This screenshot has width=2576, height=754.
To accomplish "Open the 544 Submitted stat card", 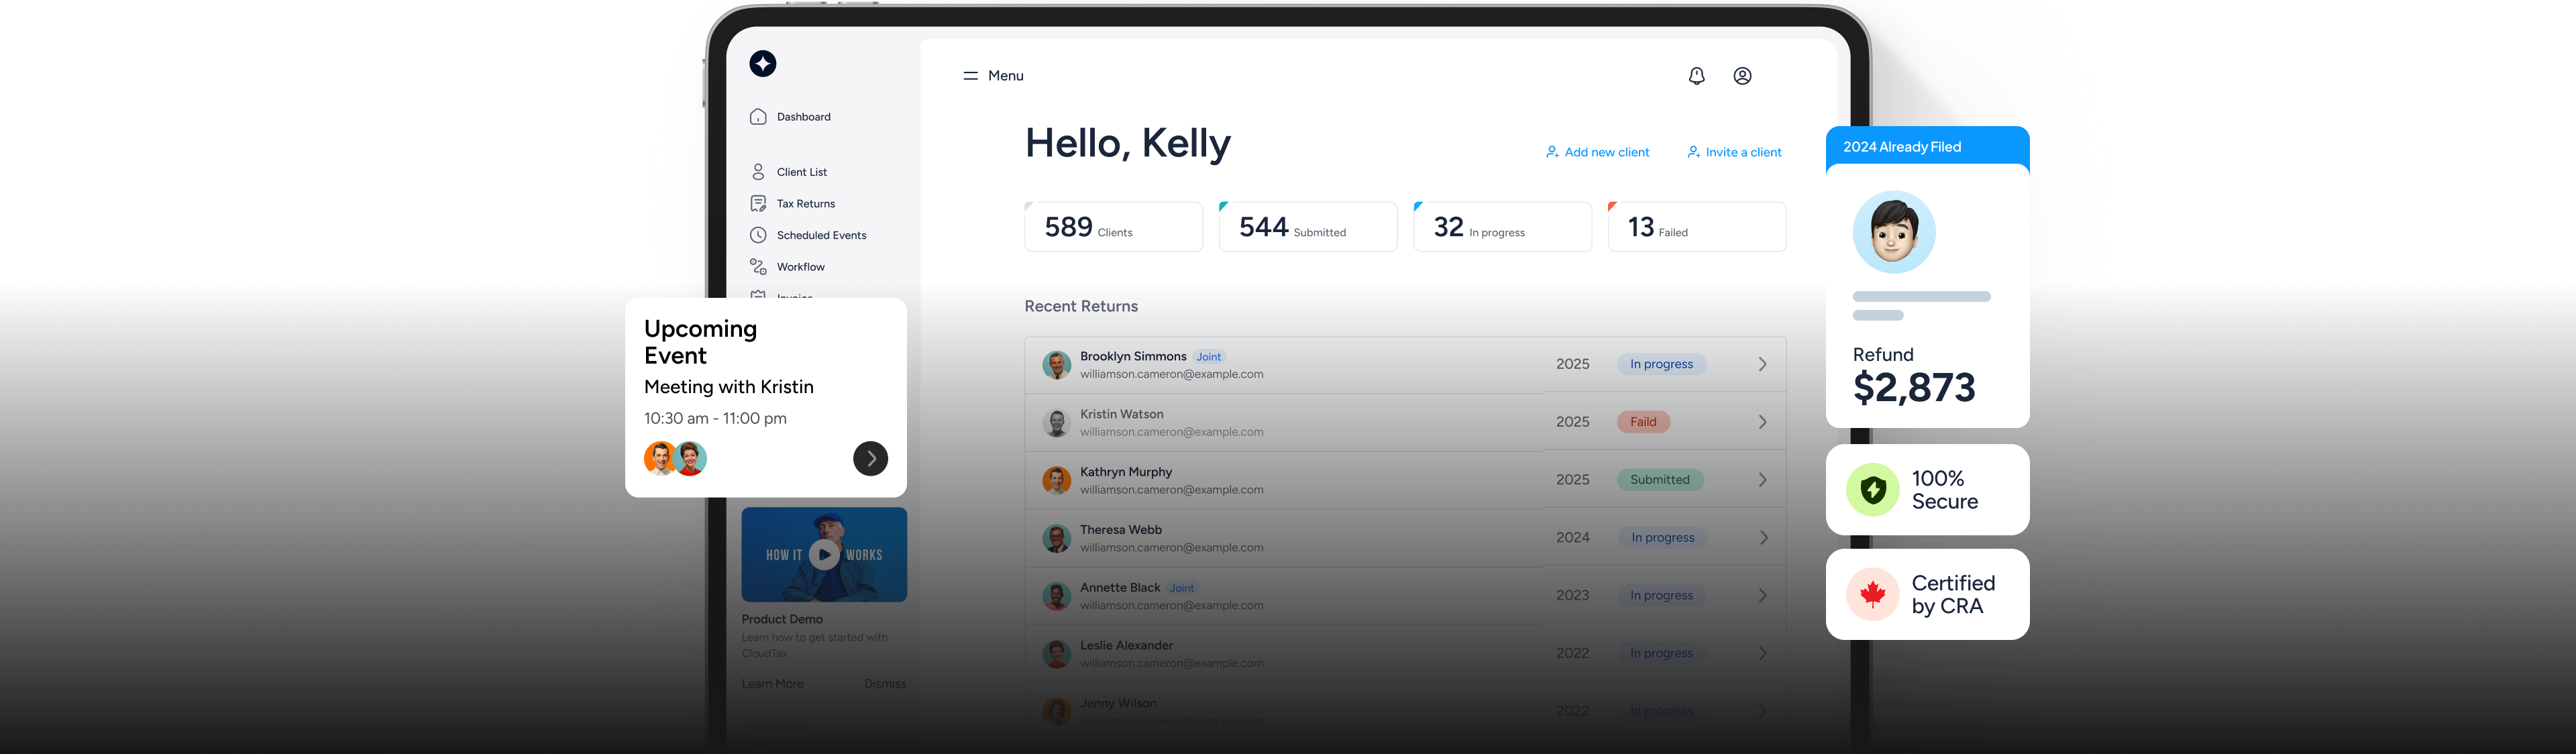I will click(1307, 227).
